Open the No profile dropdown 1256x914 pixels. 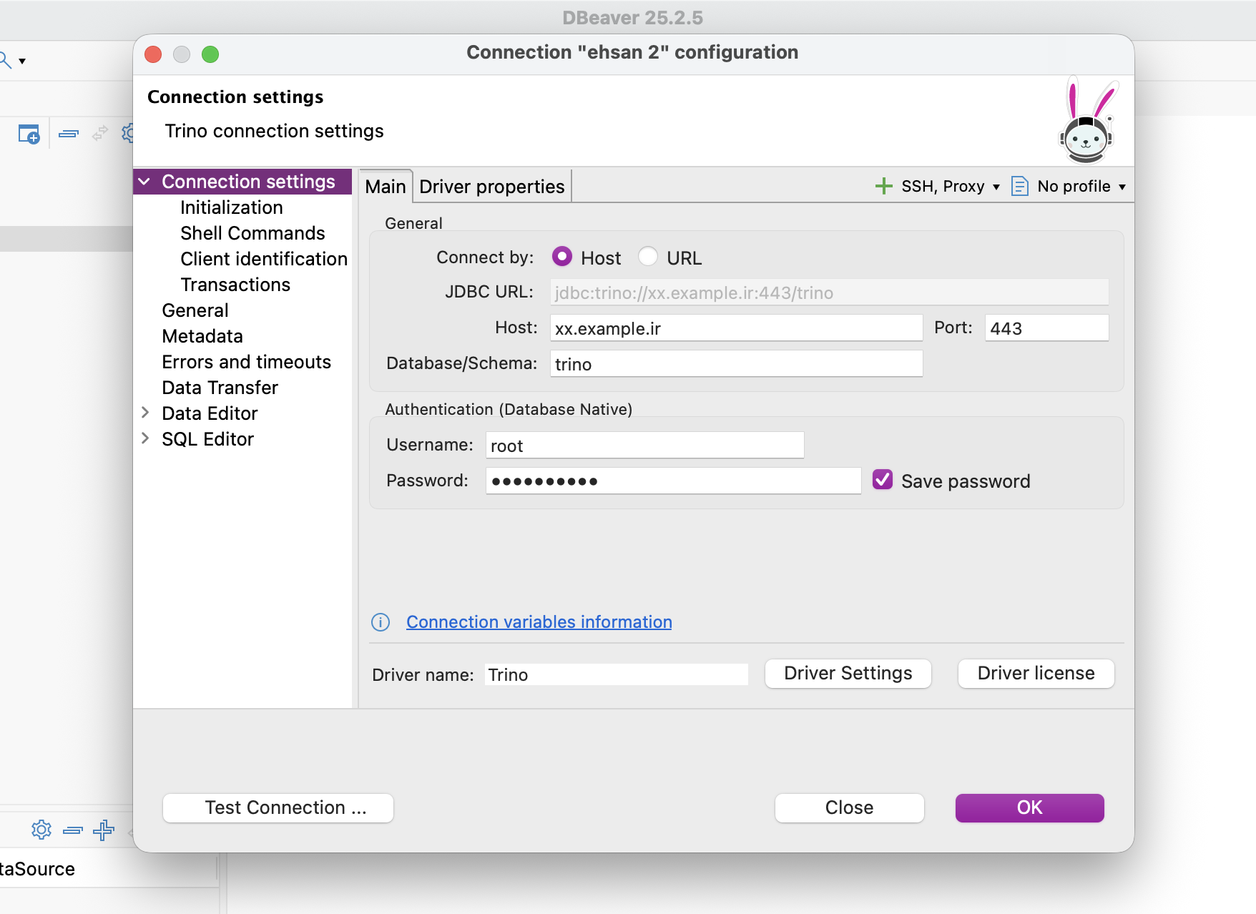coord(1073,187)
